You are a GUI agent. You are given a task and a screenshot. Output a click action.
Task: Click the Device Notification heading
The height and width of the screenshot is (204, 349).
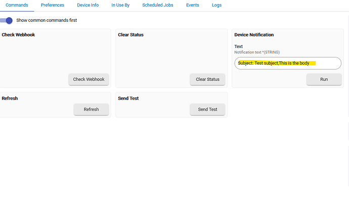tap(254, 35)
